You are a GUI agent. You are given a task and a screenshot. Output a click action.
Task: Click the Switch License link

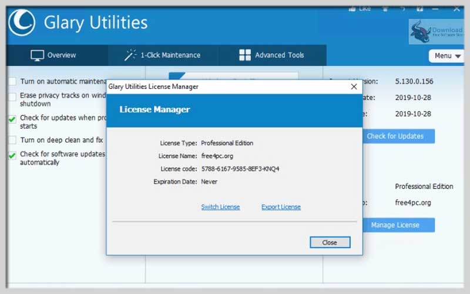[x=220, y=207]
